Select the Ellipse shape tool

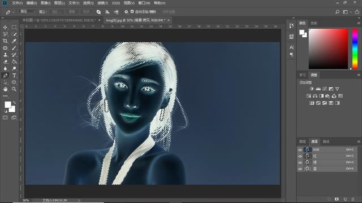14,82
